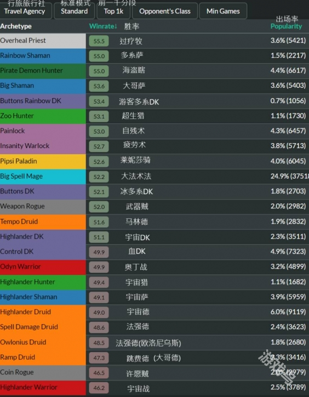This screenshot has width=309, height=397.
Task: Open the Standard format dropdown
Action: tap(74, 11)
